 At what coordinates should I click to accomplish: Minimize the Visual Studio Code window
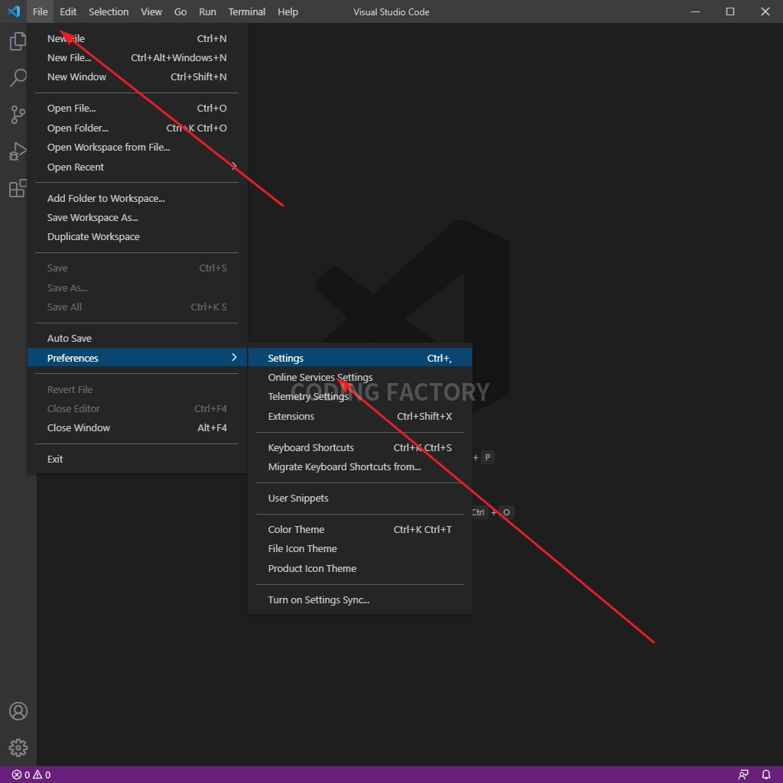[695, 11]
